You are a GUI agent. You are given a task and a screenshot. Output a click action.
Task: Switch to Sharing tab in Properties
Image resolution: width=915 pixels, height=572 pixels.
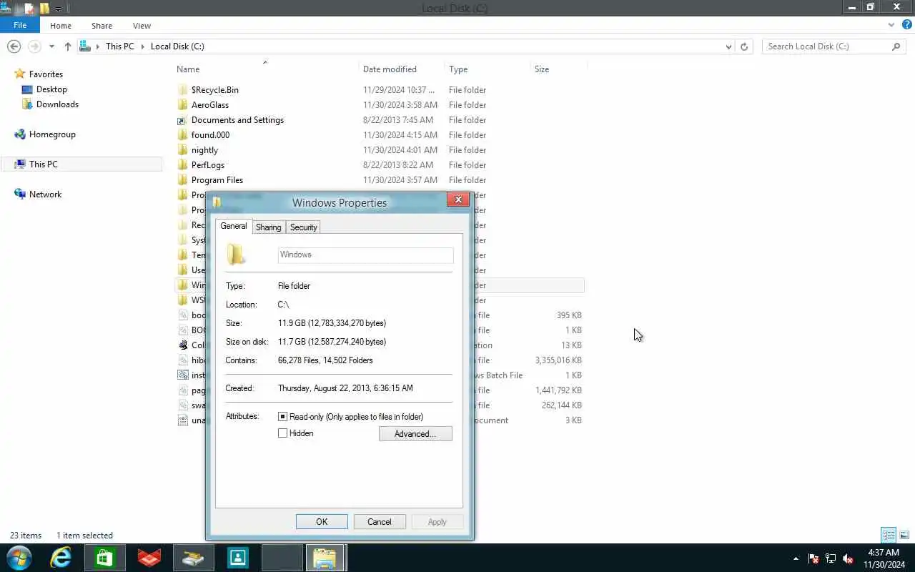(x=269, y=227)
